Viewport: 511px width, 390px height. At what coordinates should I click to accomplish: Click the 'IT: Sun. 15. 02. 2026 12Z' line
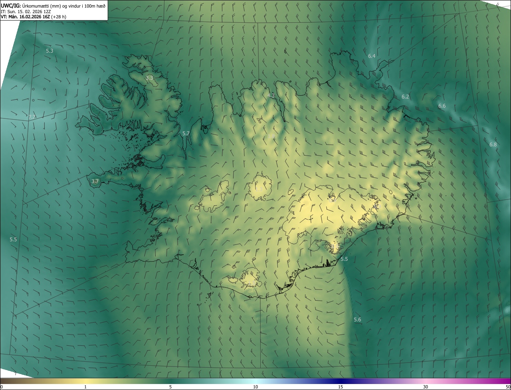[x=26, y=11]
